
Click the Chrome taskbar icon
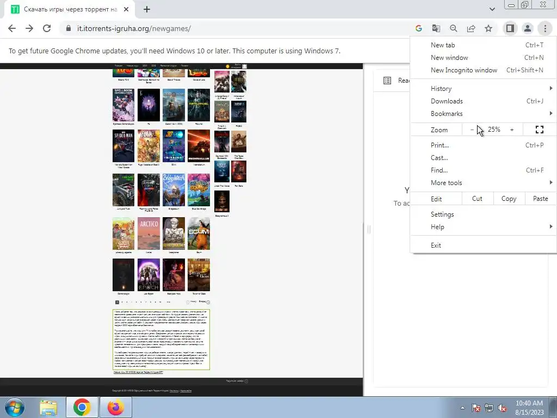point(82,407)
